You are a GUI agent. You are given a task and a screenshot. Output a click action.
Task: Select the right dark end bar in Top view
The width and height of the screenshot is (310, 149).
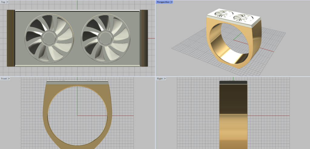144,38
